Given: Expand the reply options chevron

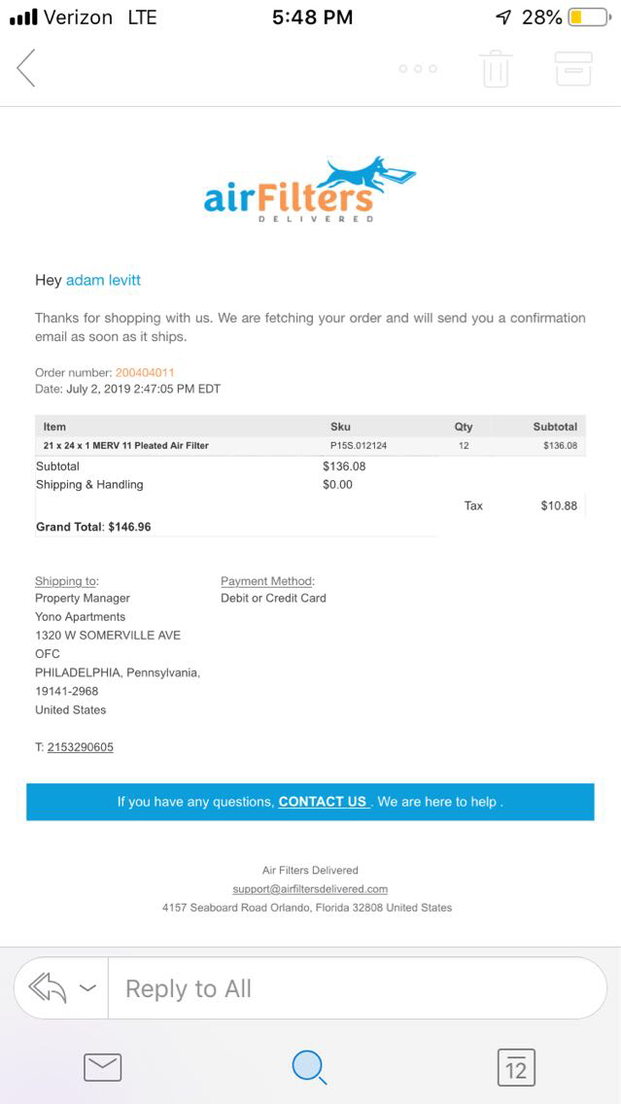Looking at the screenshot, I should point(87,988).
